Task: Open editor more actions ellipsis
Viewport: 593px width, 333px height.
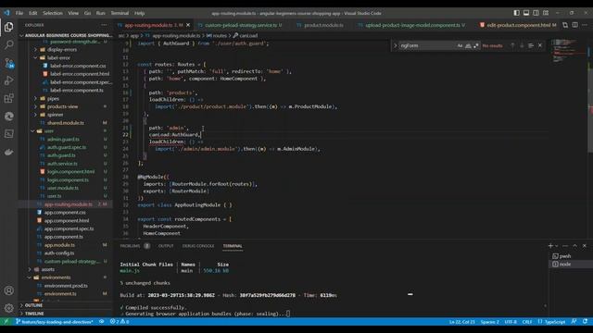Action: click(585, 25)
